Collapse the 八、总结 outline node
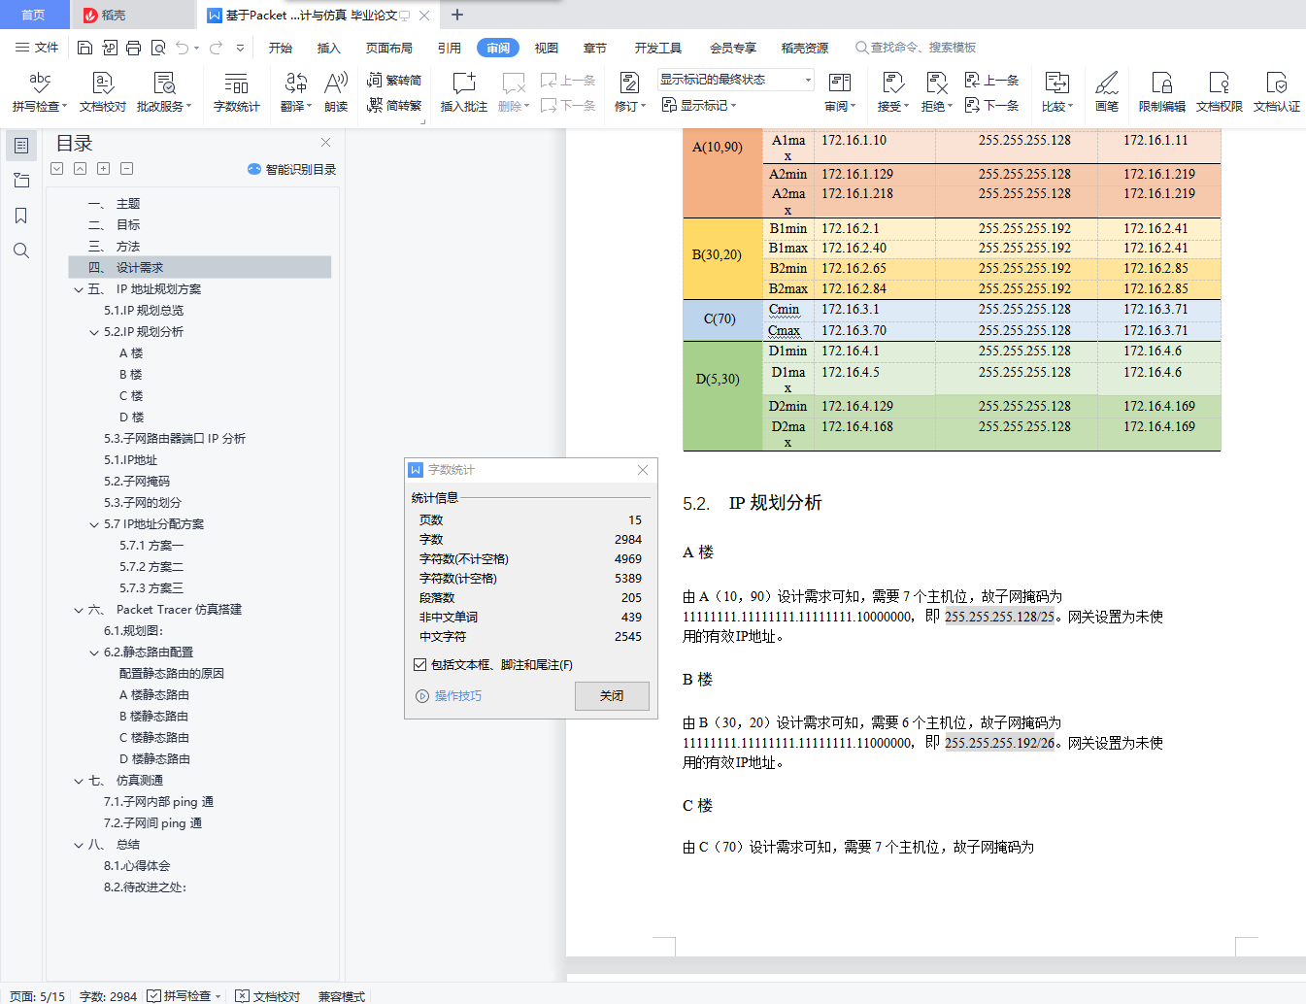The image size is (1306, 1004). click(x=79, y=845)
